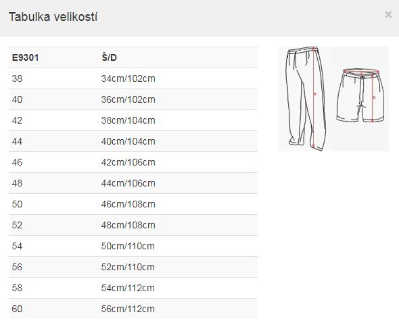
Task: Select size 40 in the table
Action: pos(17,99)
